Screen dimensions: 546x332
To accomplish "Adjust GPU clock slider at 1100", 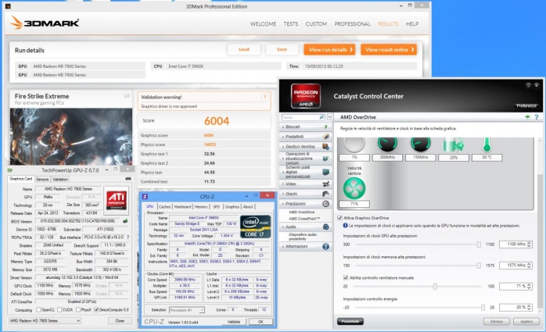I will pyautogui.click(x=479, y=245).
